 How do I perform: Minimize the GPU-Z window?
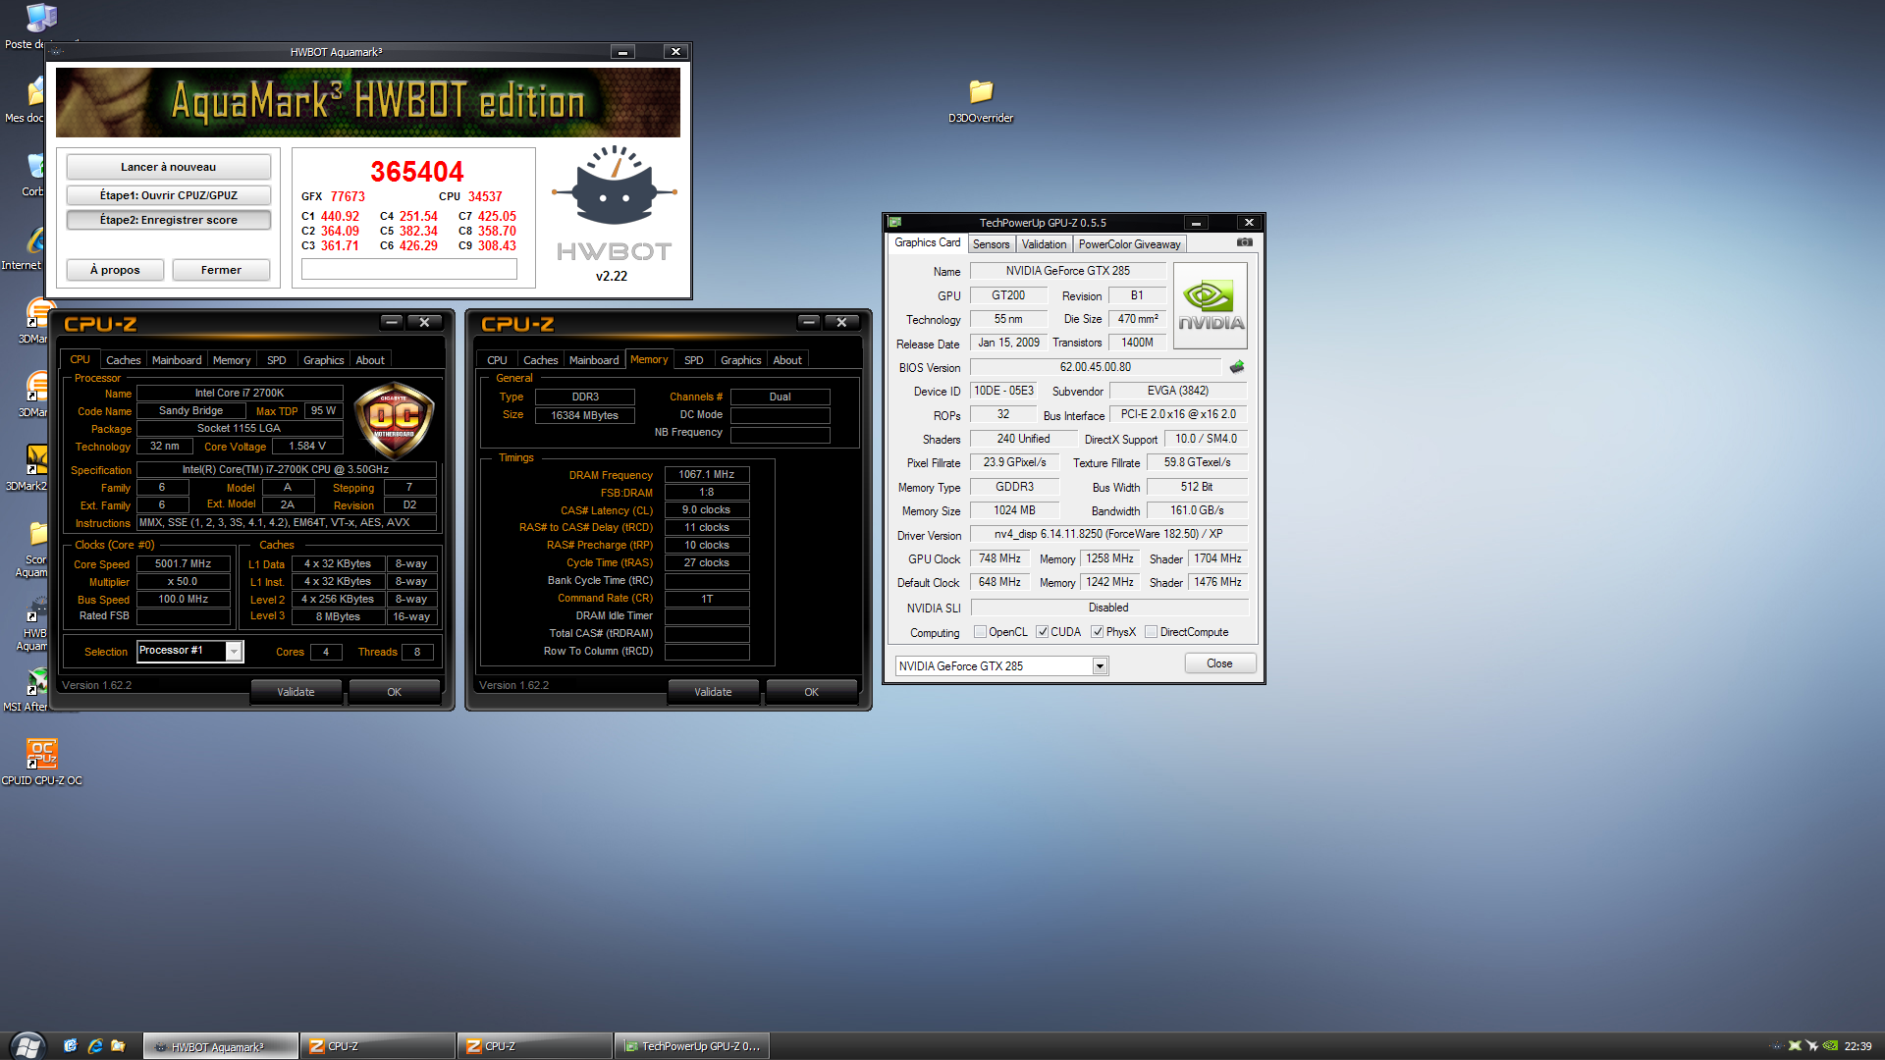pyautogui.click(x=1196, y=223)
